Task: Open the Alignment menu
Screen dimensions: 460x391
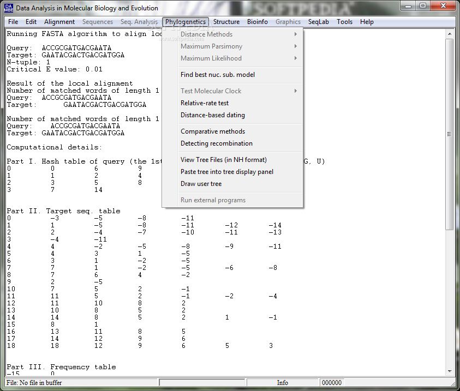Action: (59, 22)
